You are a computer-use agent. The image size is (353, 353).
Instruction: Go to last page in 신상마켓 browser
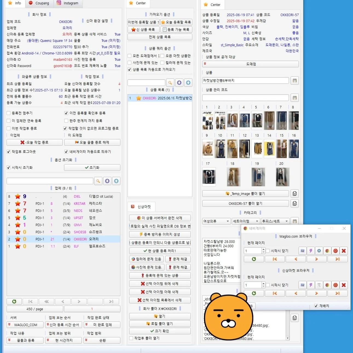click(x=338, y=293)
